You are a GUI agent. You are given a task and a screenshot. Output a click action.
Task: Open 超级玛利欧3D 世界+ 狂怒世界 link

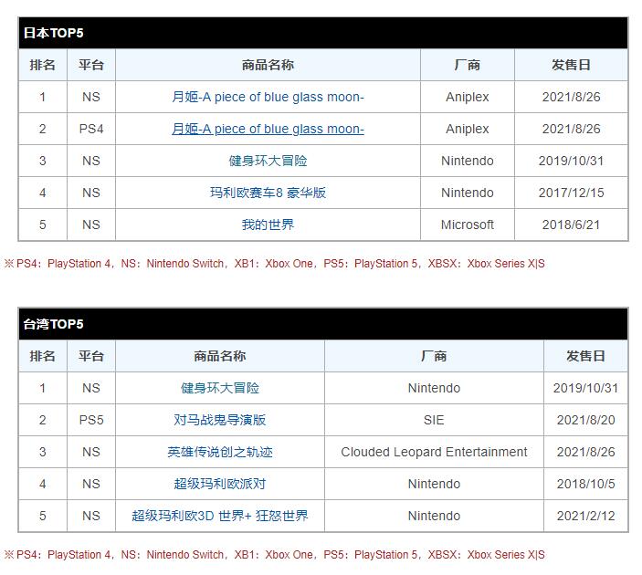(220, 516)
